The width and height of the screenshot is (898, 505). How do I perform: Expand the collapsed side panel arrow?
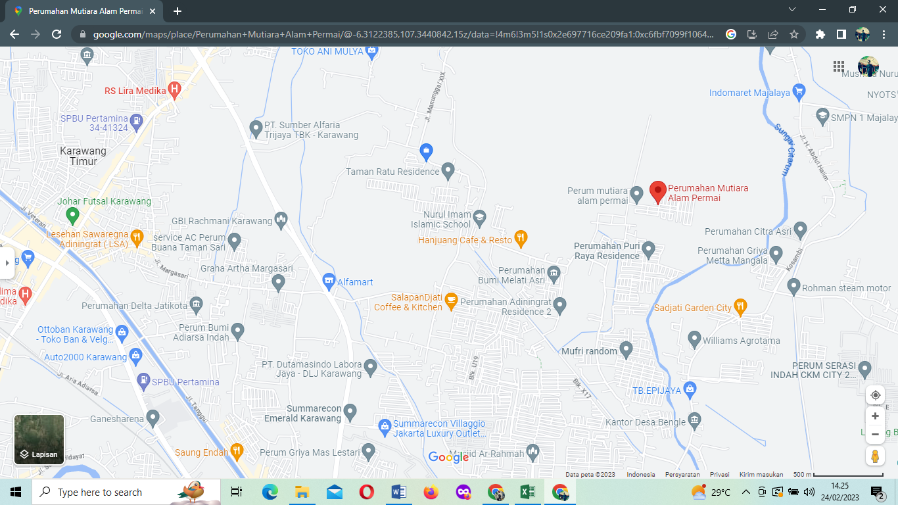click(7, 262)
